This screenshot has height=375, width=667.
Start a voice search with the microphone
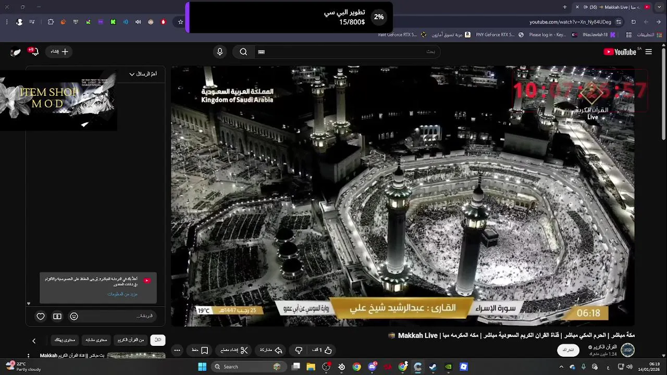click(x=220, y=52)
